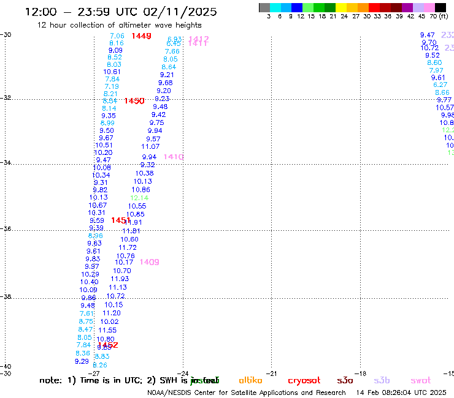Image resolution: width=454 pixels, height=398 pixels.
Task: Click the reading 8.75
Action: pos(86,321)
